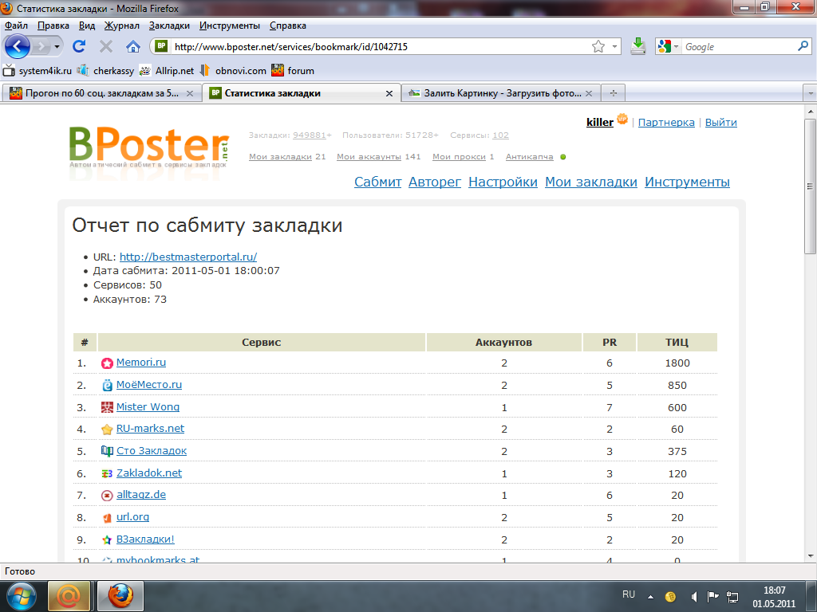Switch to Прогон по 60 соц. закладкам tab
This screenshot has width=817, height=612.
[x=101, y=93]
